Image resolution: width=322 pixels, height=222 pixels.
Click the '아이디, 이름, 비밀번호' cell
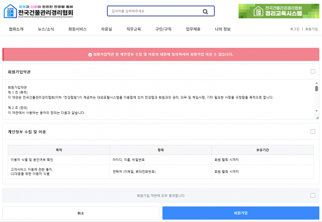tap(160, 160)
